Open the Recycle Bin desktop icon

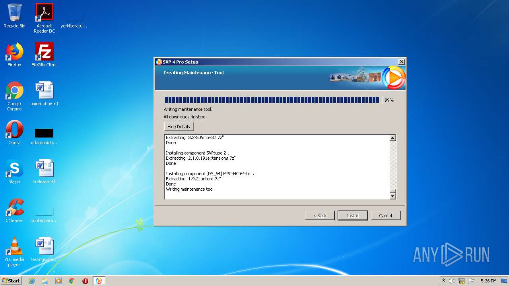pyautogui.click(x=14, y=16)
